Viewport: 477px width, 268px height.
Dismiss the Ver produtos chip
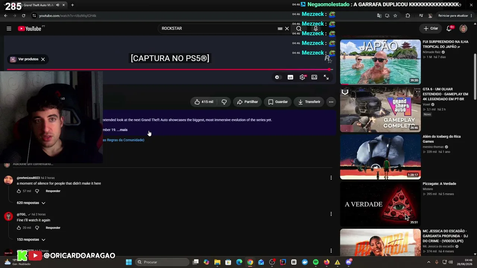tap(43, 59)
